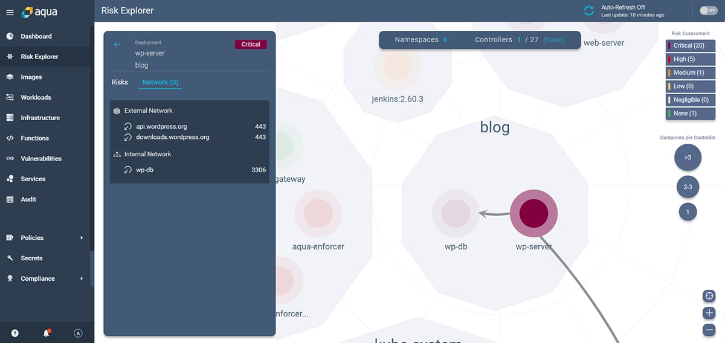Click the refresh arrows icon
The height and width of the screenshot is (343, 725).
pos(588,11)
